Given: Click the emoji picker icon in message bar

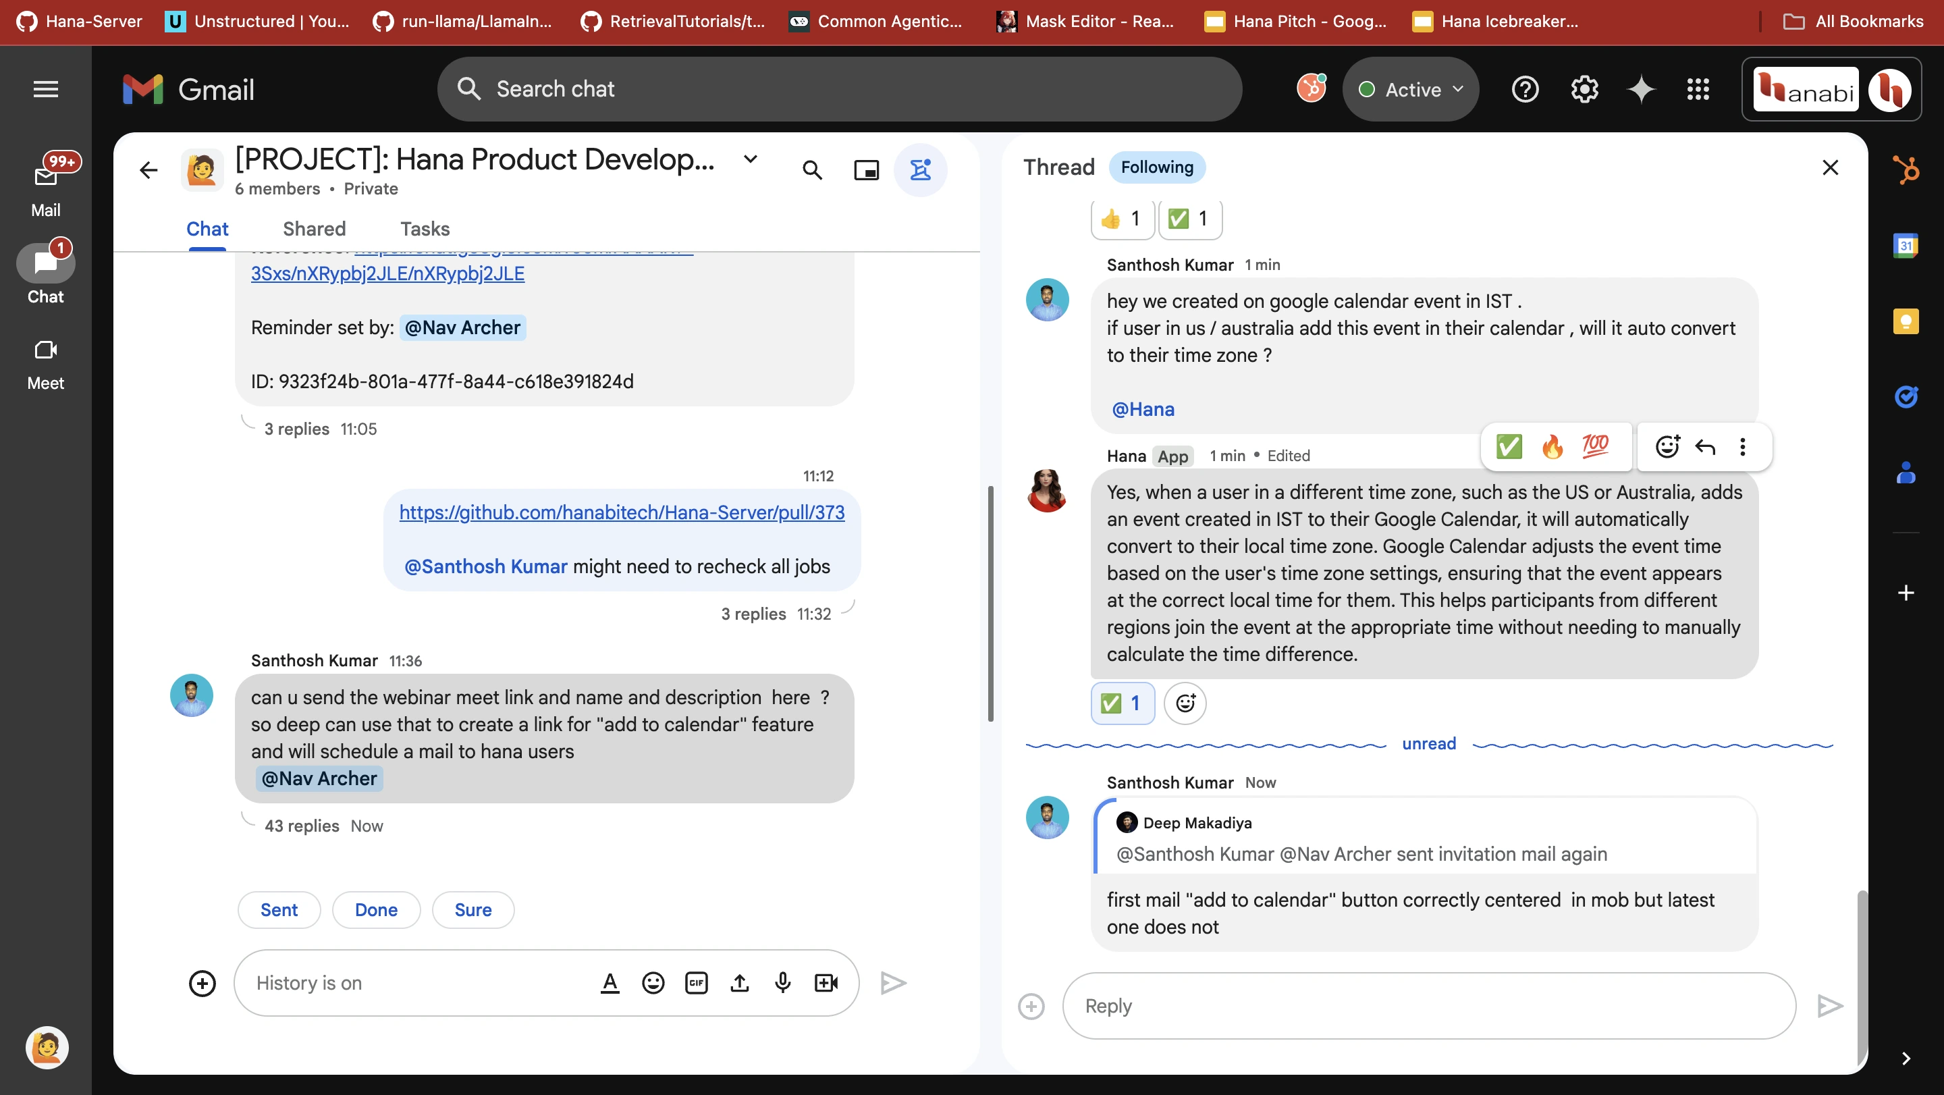Looking at the screenshot, I should (x=651, y=982).
